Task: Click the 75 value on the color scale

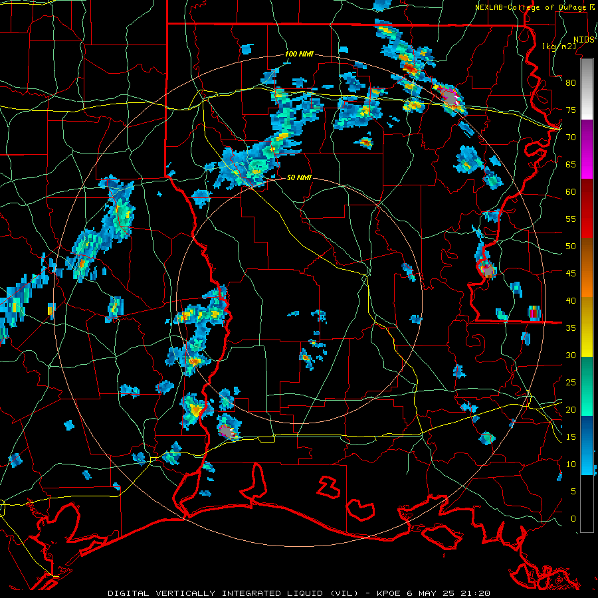Action: coord(571,110)
